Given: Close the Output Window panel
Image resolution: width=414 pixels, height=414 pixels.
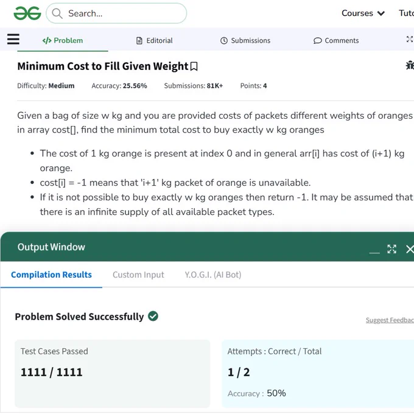Looking at the screenshot, I should tap(410, 249).
